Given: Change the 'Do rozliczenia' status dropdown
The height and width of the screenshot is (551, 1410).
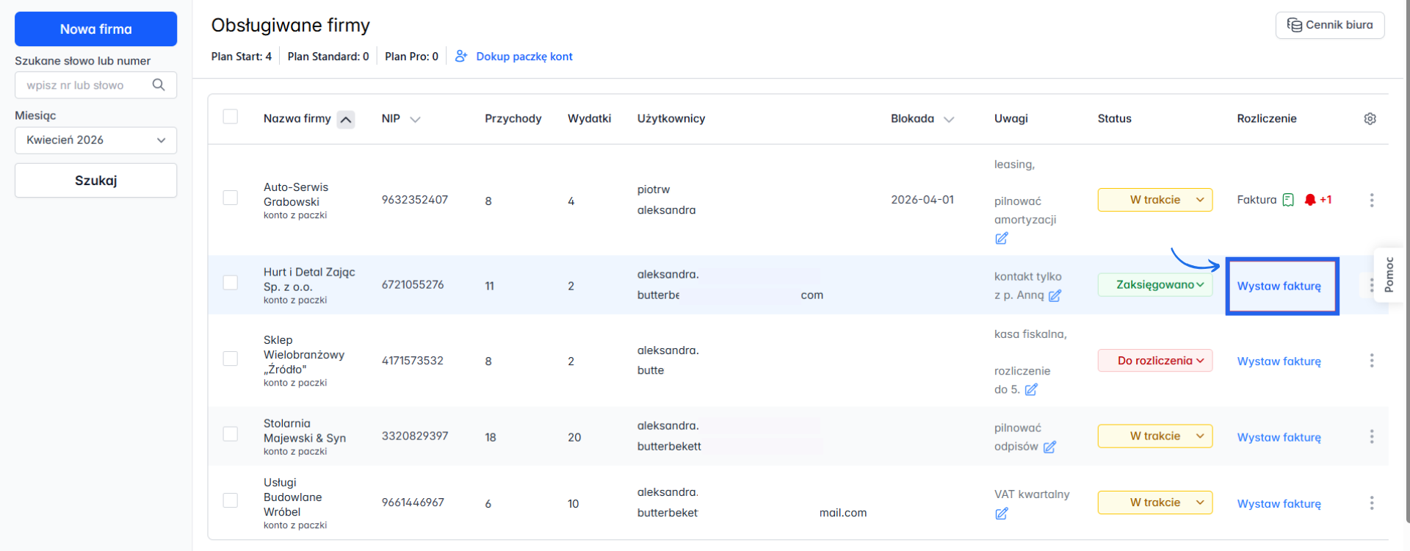Looking at the screenshot, I should (x=1154, y=361).
